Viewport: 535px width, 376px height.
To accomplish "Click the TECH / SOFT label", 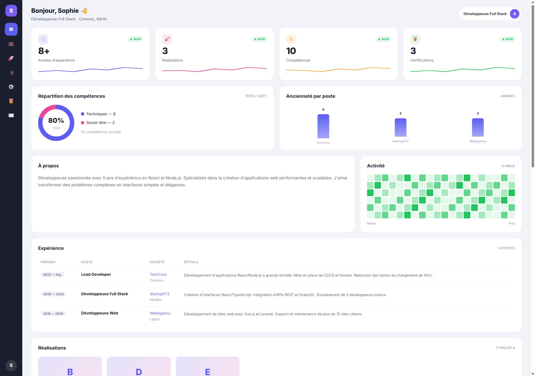I will point(256,96).
